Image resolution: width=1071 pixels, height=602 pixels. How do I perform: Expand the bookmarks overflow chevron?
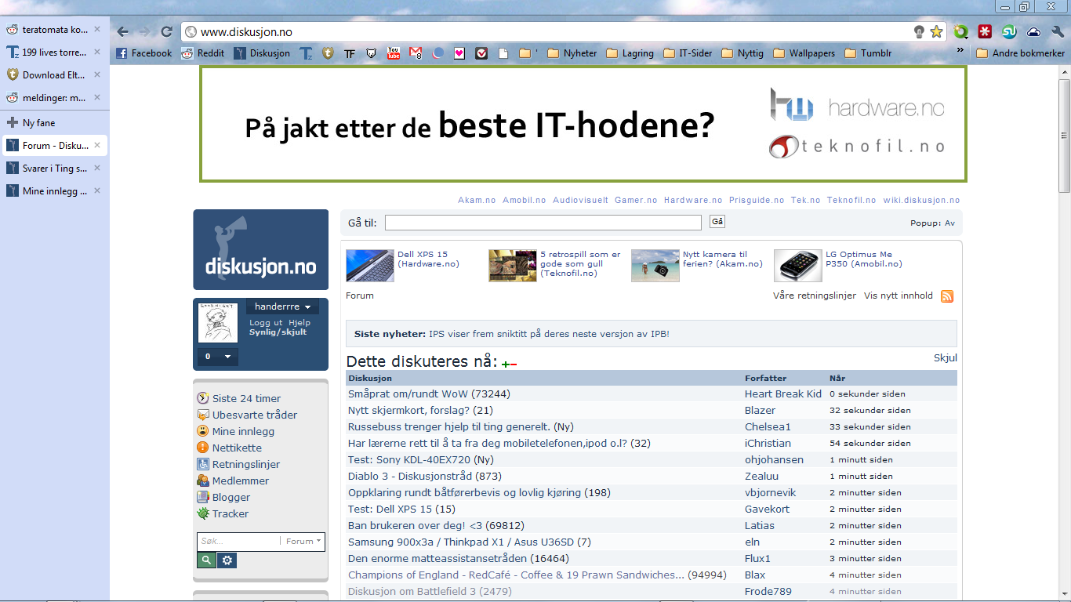[x=960, y=50]
